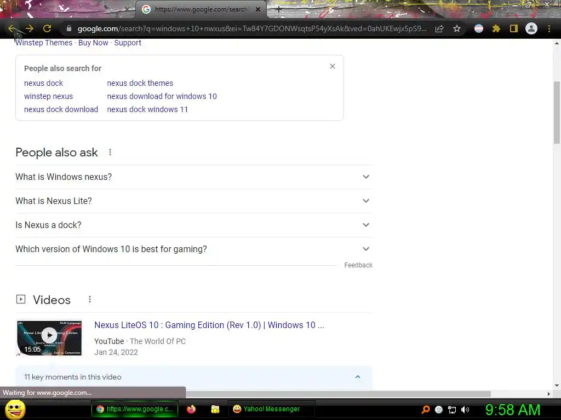Bookmark this page with star icon
This screenshot has width=561, height=420.
pos(457,29)
